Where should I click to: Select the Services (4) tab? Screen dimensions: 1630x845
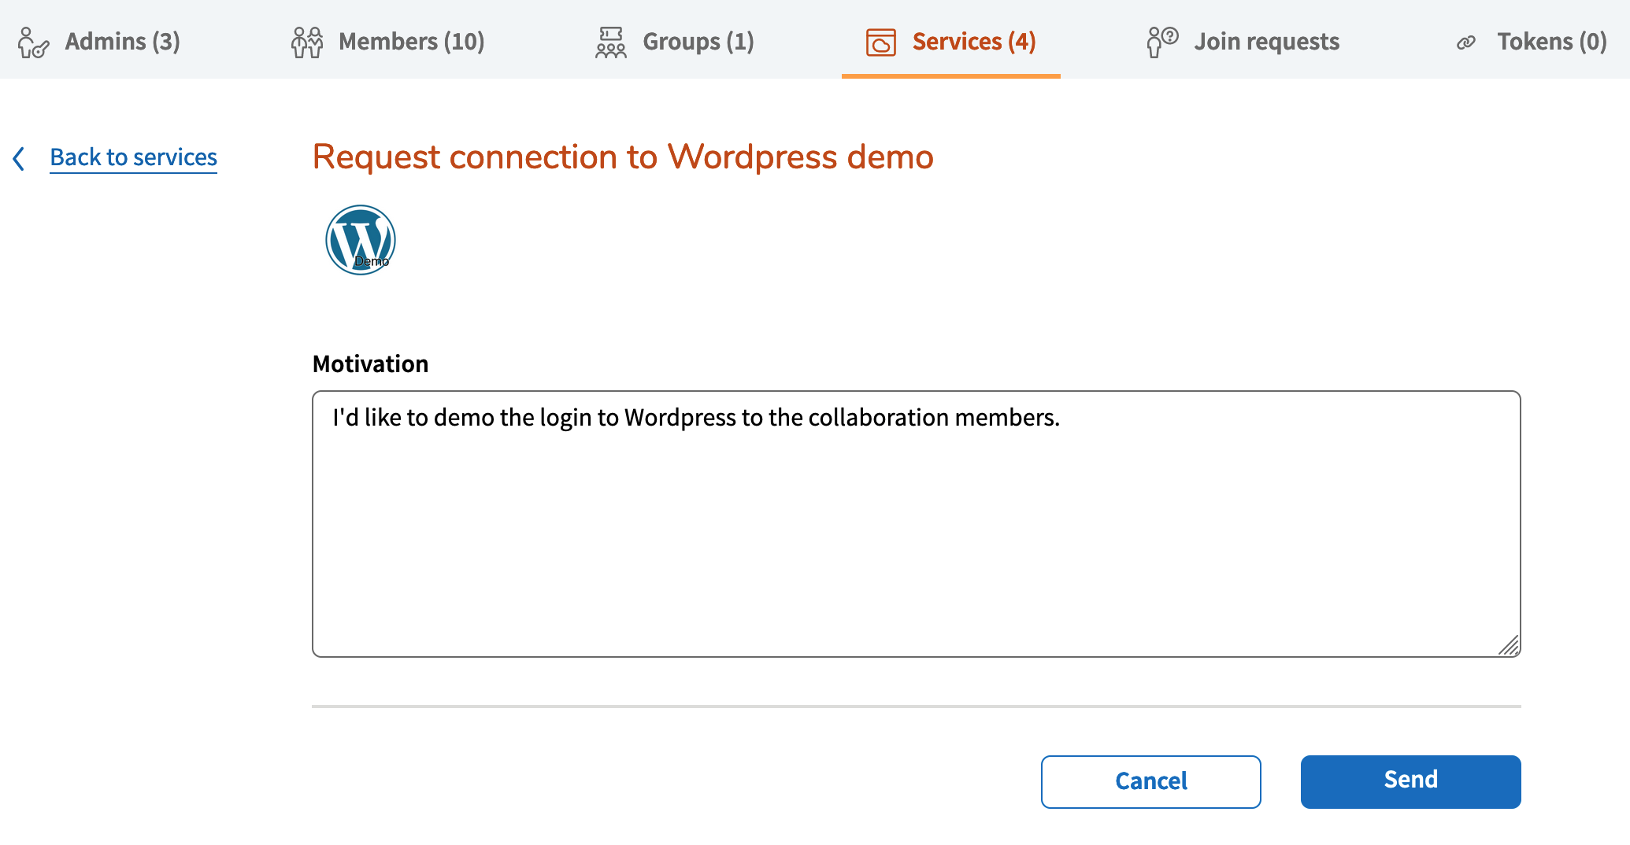950,42
